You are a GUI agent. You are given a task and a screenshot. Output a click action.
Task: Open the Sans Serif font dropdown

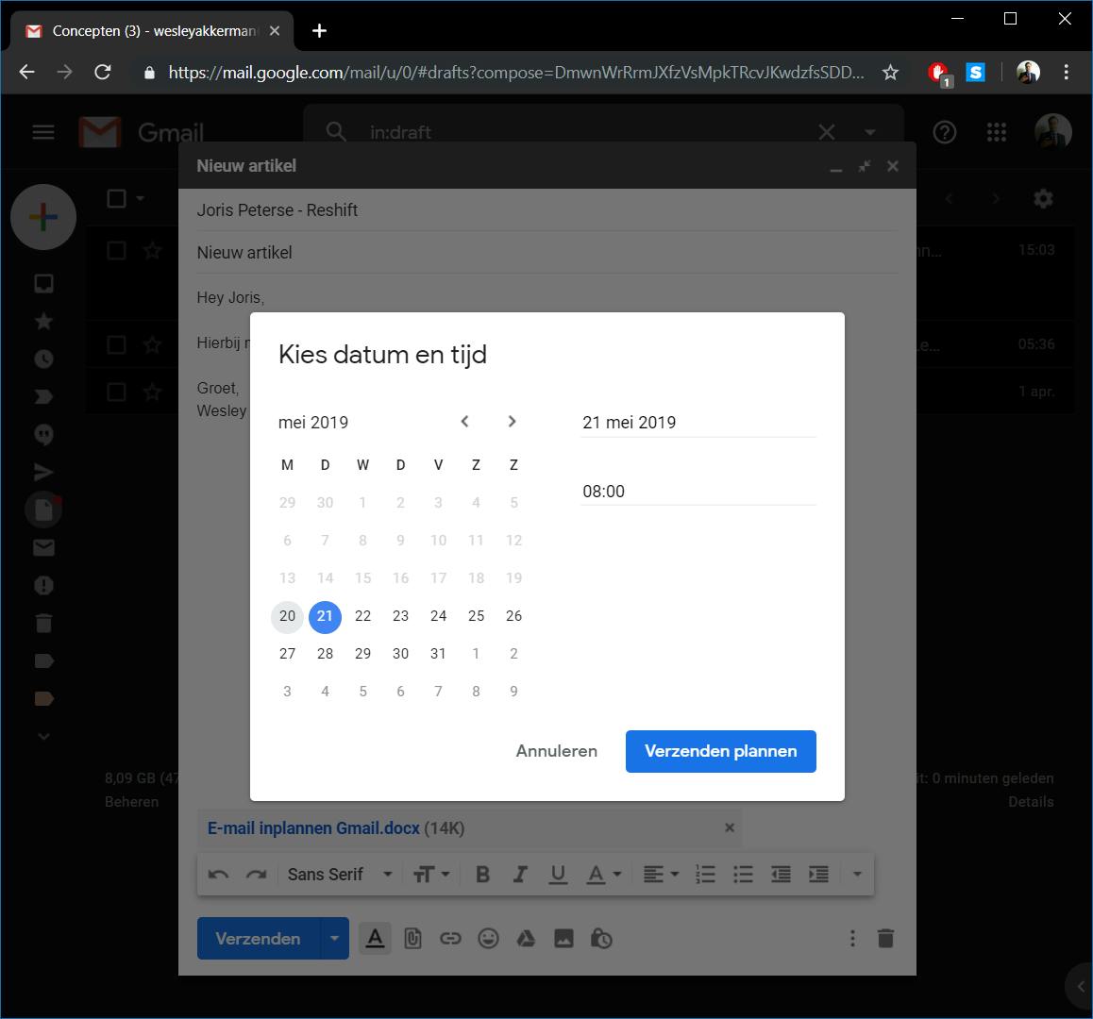coord(340,874)
